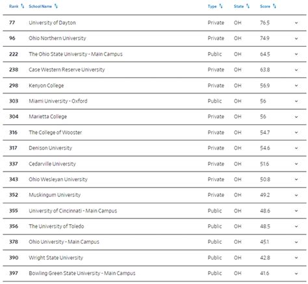This screenshot has width=308, height=284.
Task: Expand Case Western Reserve University row
Action: coord(296,70)
